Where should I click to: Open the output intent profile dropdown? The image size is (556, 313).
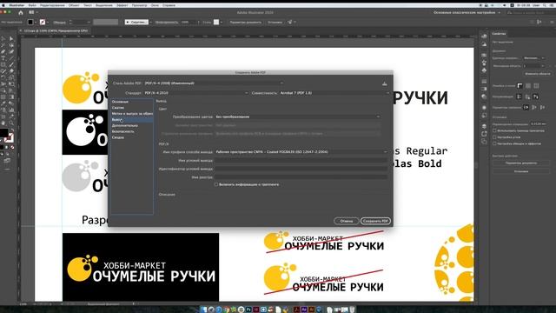(x=301, y=152)
